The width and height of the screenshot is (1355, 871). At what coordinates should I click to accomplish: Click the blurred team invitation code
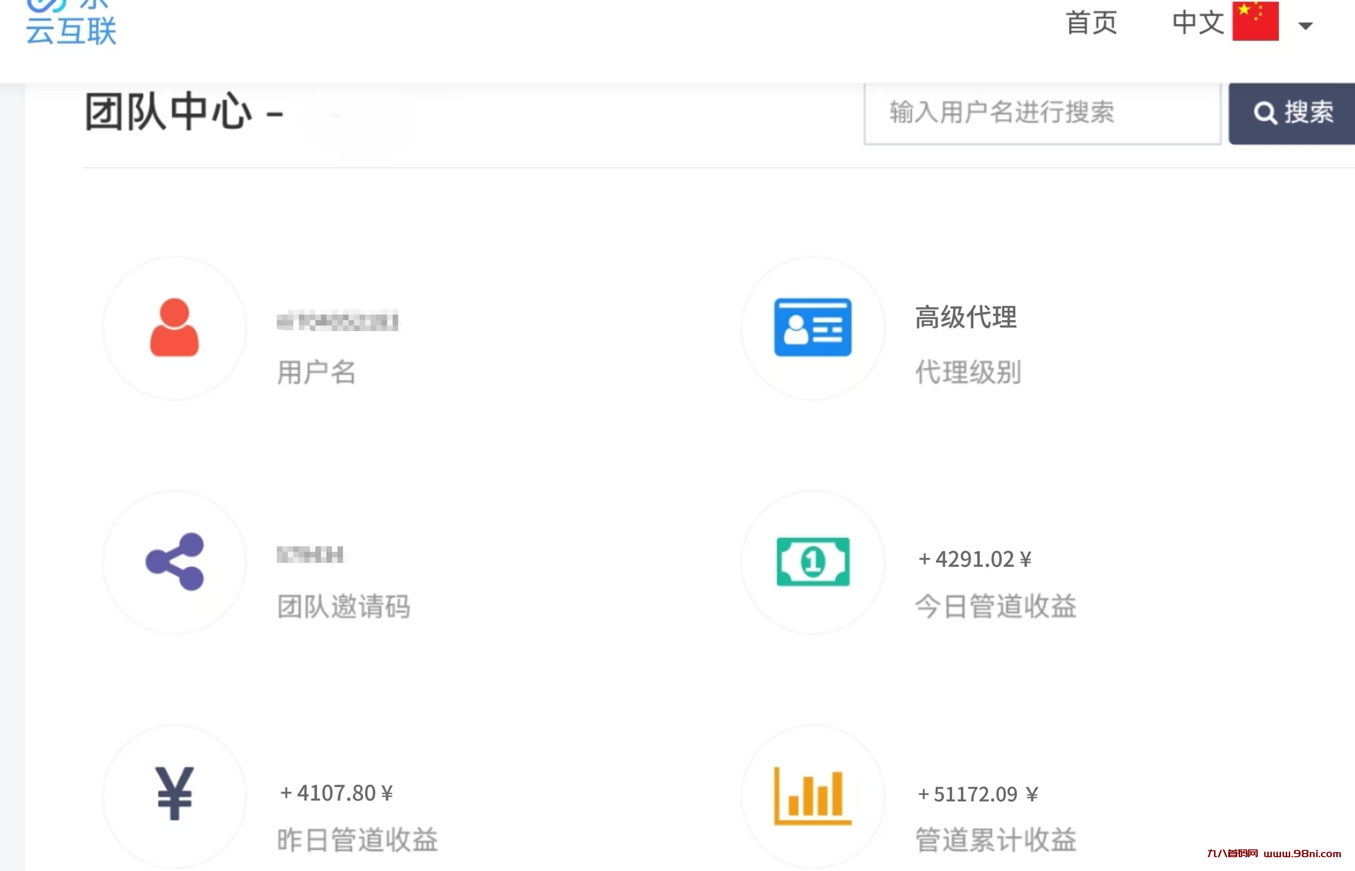pos(310,555)
